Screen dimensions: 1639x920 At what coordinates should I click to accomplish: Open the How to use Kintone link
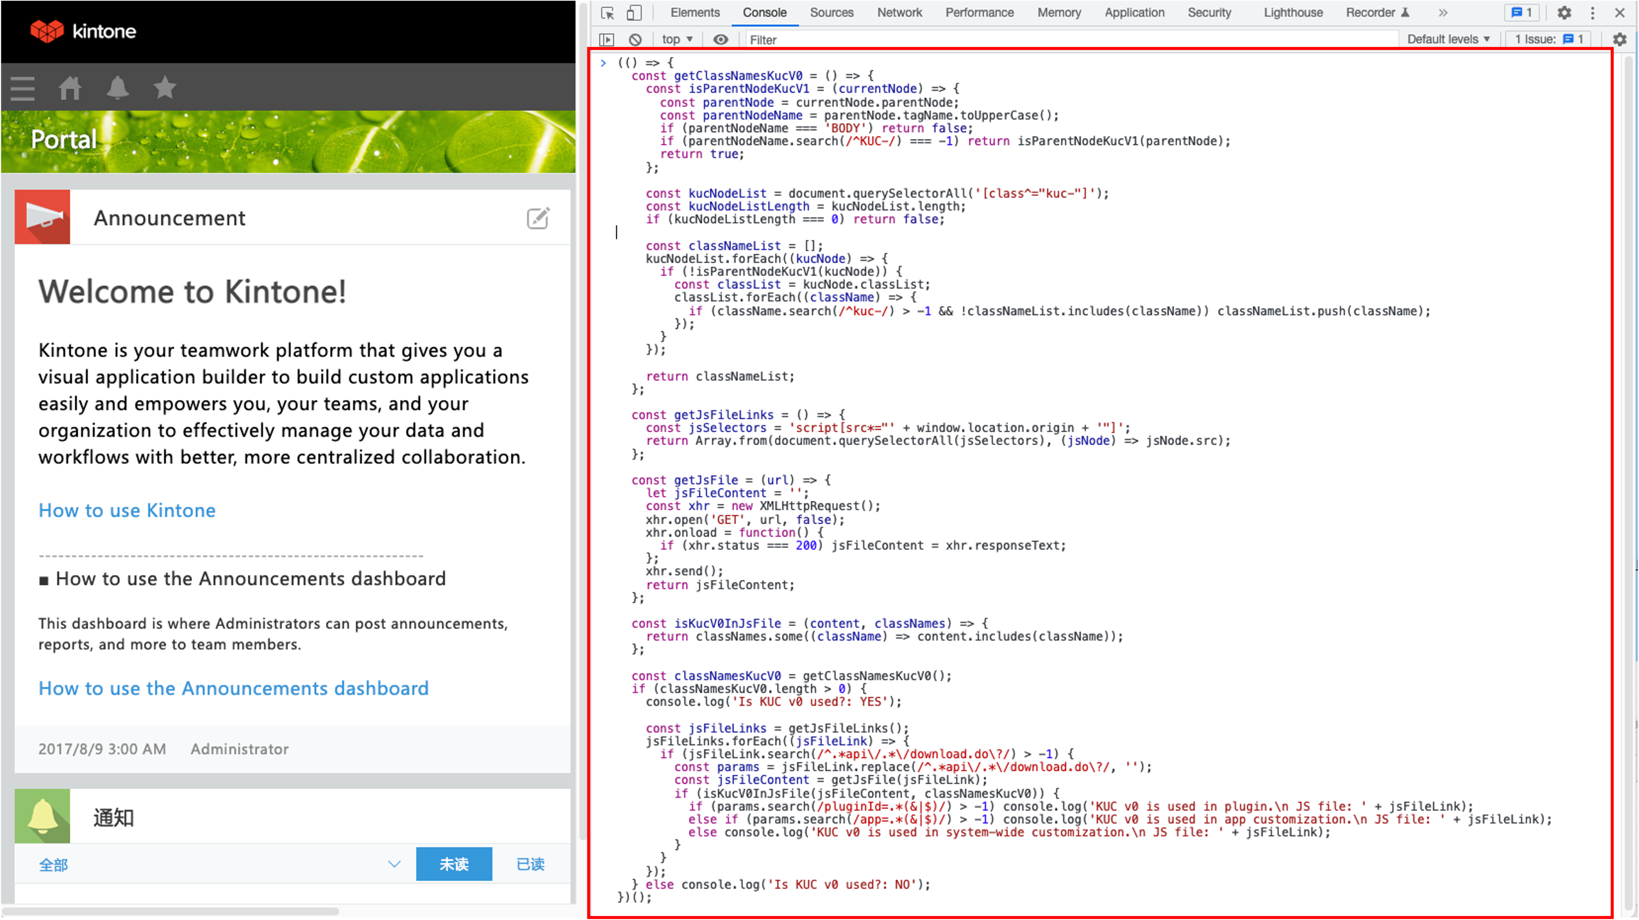(x=127, y=509)
